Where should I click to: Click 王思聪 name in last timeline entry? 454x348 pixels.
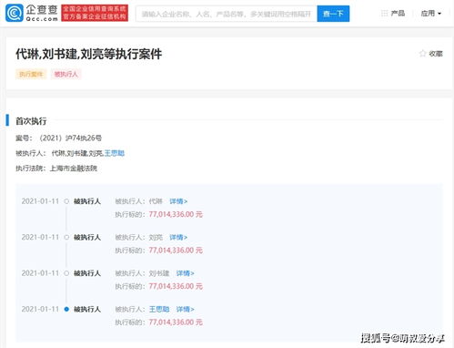click(159, 309)
